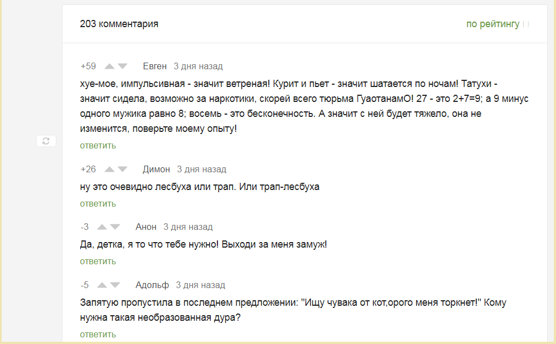Downvote Адольф's comment

click(x=115, y=285)
